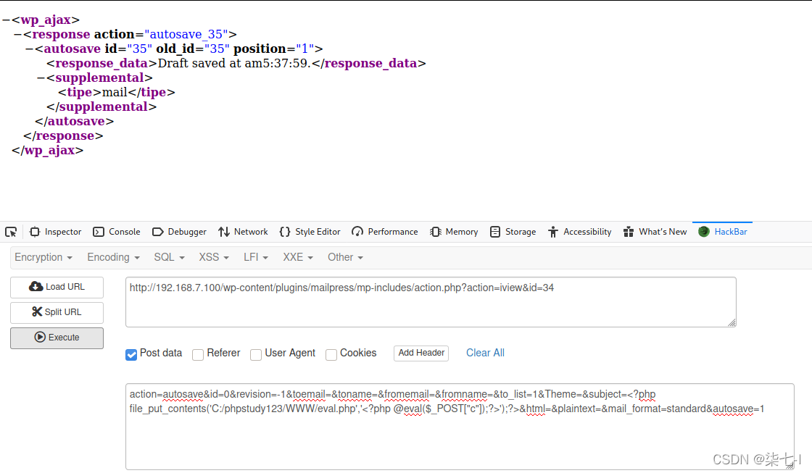Focus the post data text area

tap(460, 427)
